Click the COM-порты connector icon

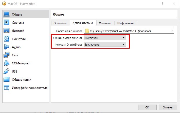7,63
